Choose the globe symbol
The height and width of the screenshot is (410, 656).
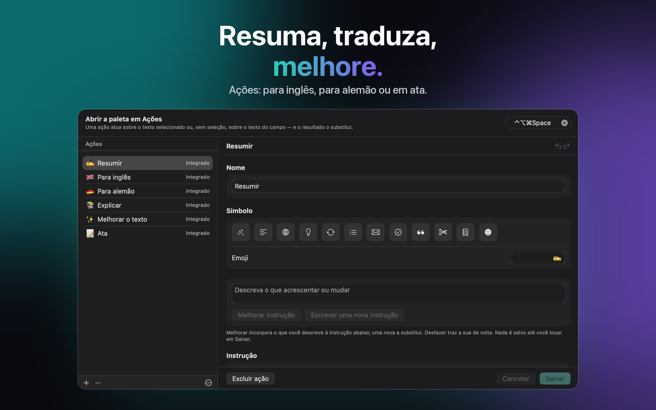pyautogui.click(x=286, y=232)
